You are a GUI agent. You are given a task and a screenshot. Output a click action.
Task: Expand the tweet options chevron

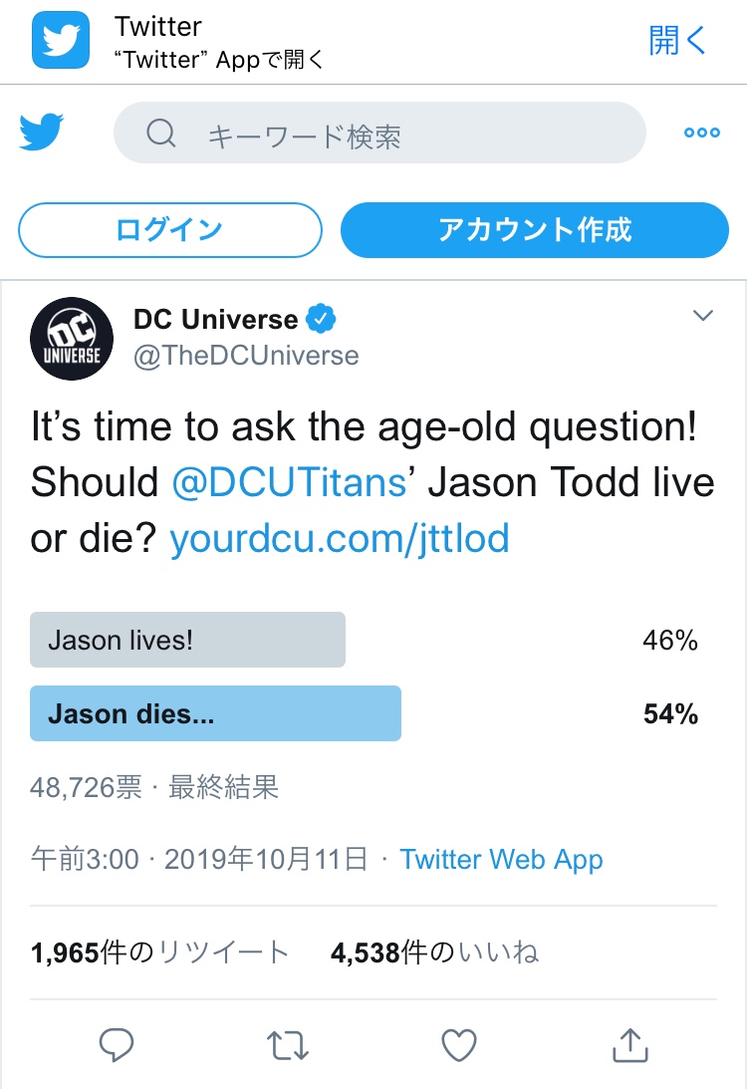pyautogui.click(x=703, y=316)
